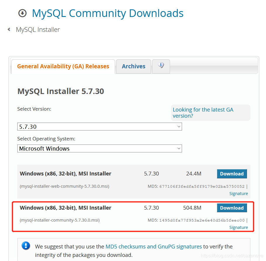Click the 504.8M file size value
The image size is (266, 261).
[x=192, y=208]
